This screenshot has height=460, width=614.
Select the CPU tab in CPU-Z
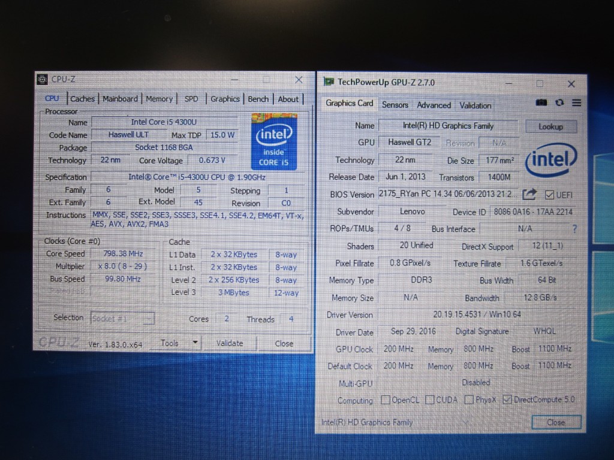52,98
